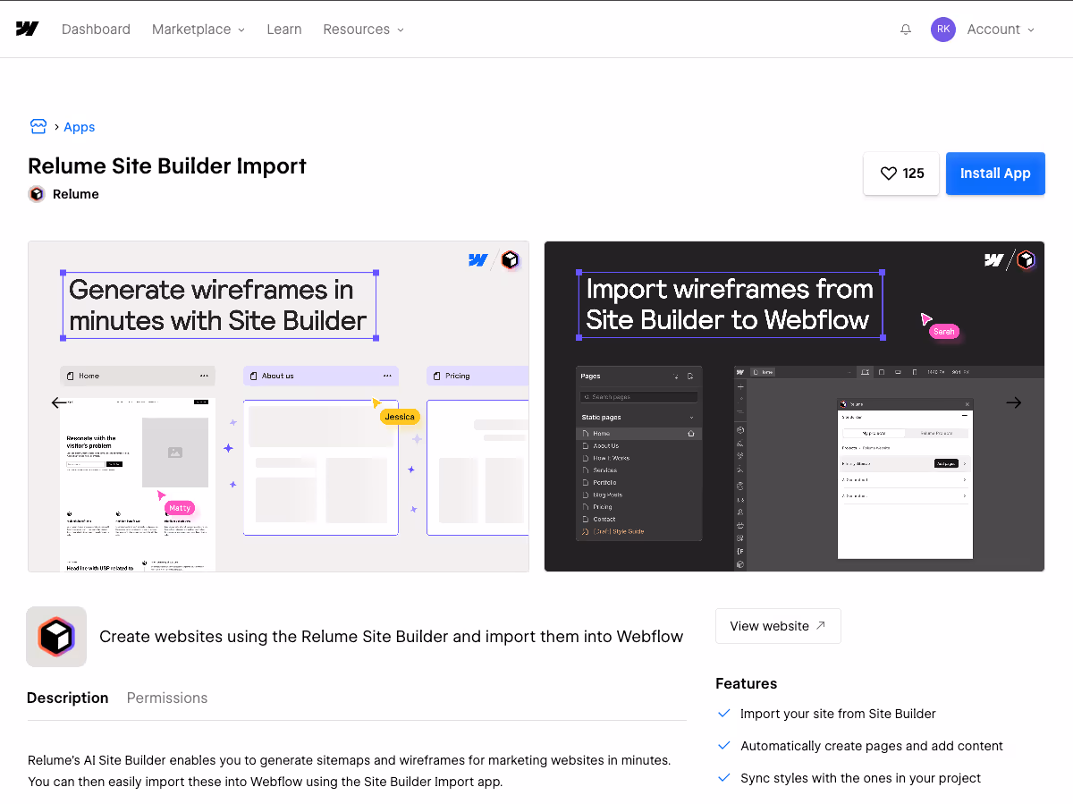Click the Features heading

[x=747, y=683]
